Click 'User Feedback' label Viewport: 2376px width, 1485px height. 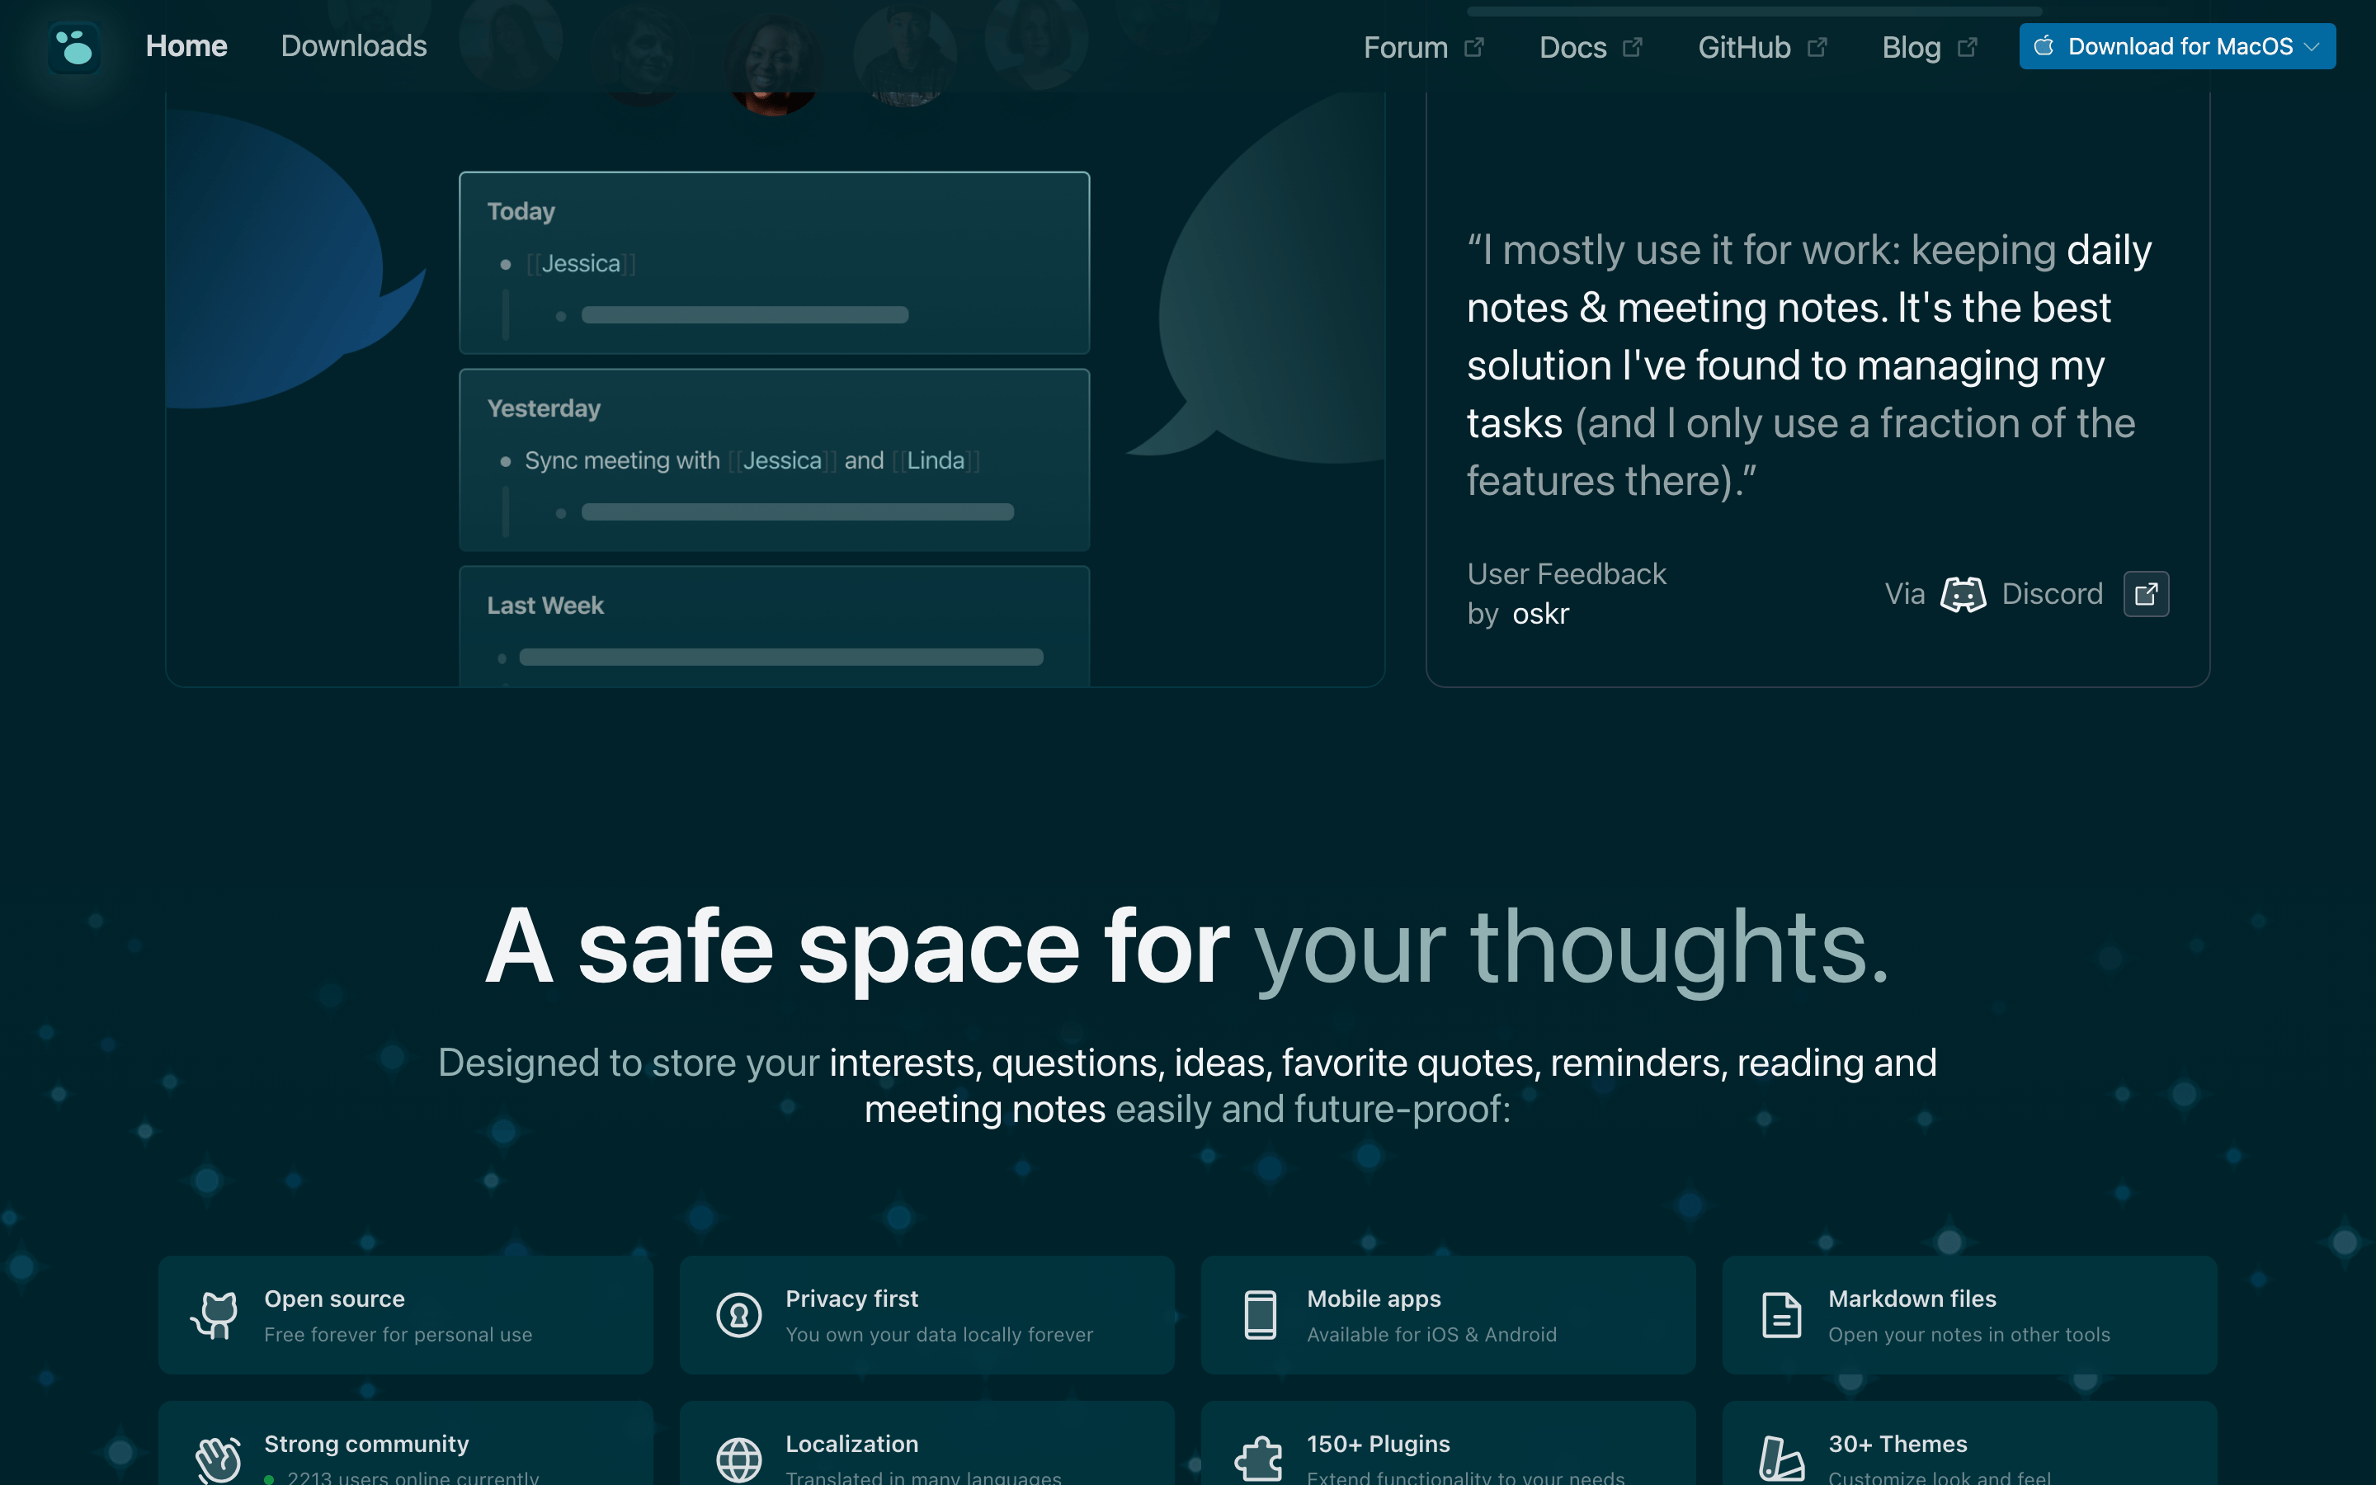[x=1566, y=573]
